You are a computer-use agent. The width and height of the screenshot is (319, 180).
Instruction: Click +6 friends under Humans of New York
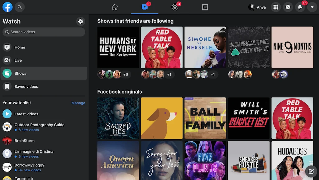tap(126, 75)
